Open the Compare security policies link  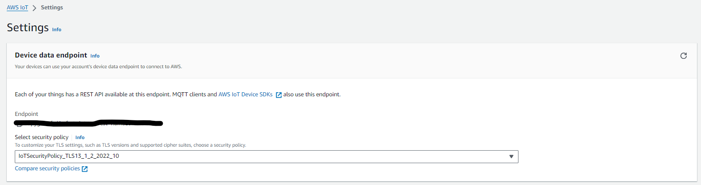tap(47, 169)
